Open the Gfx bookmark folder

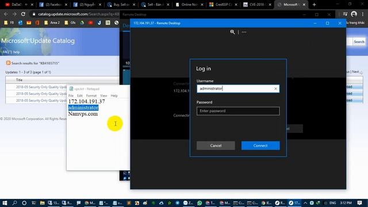tap(70, 22)
